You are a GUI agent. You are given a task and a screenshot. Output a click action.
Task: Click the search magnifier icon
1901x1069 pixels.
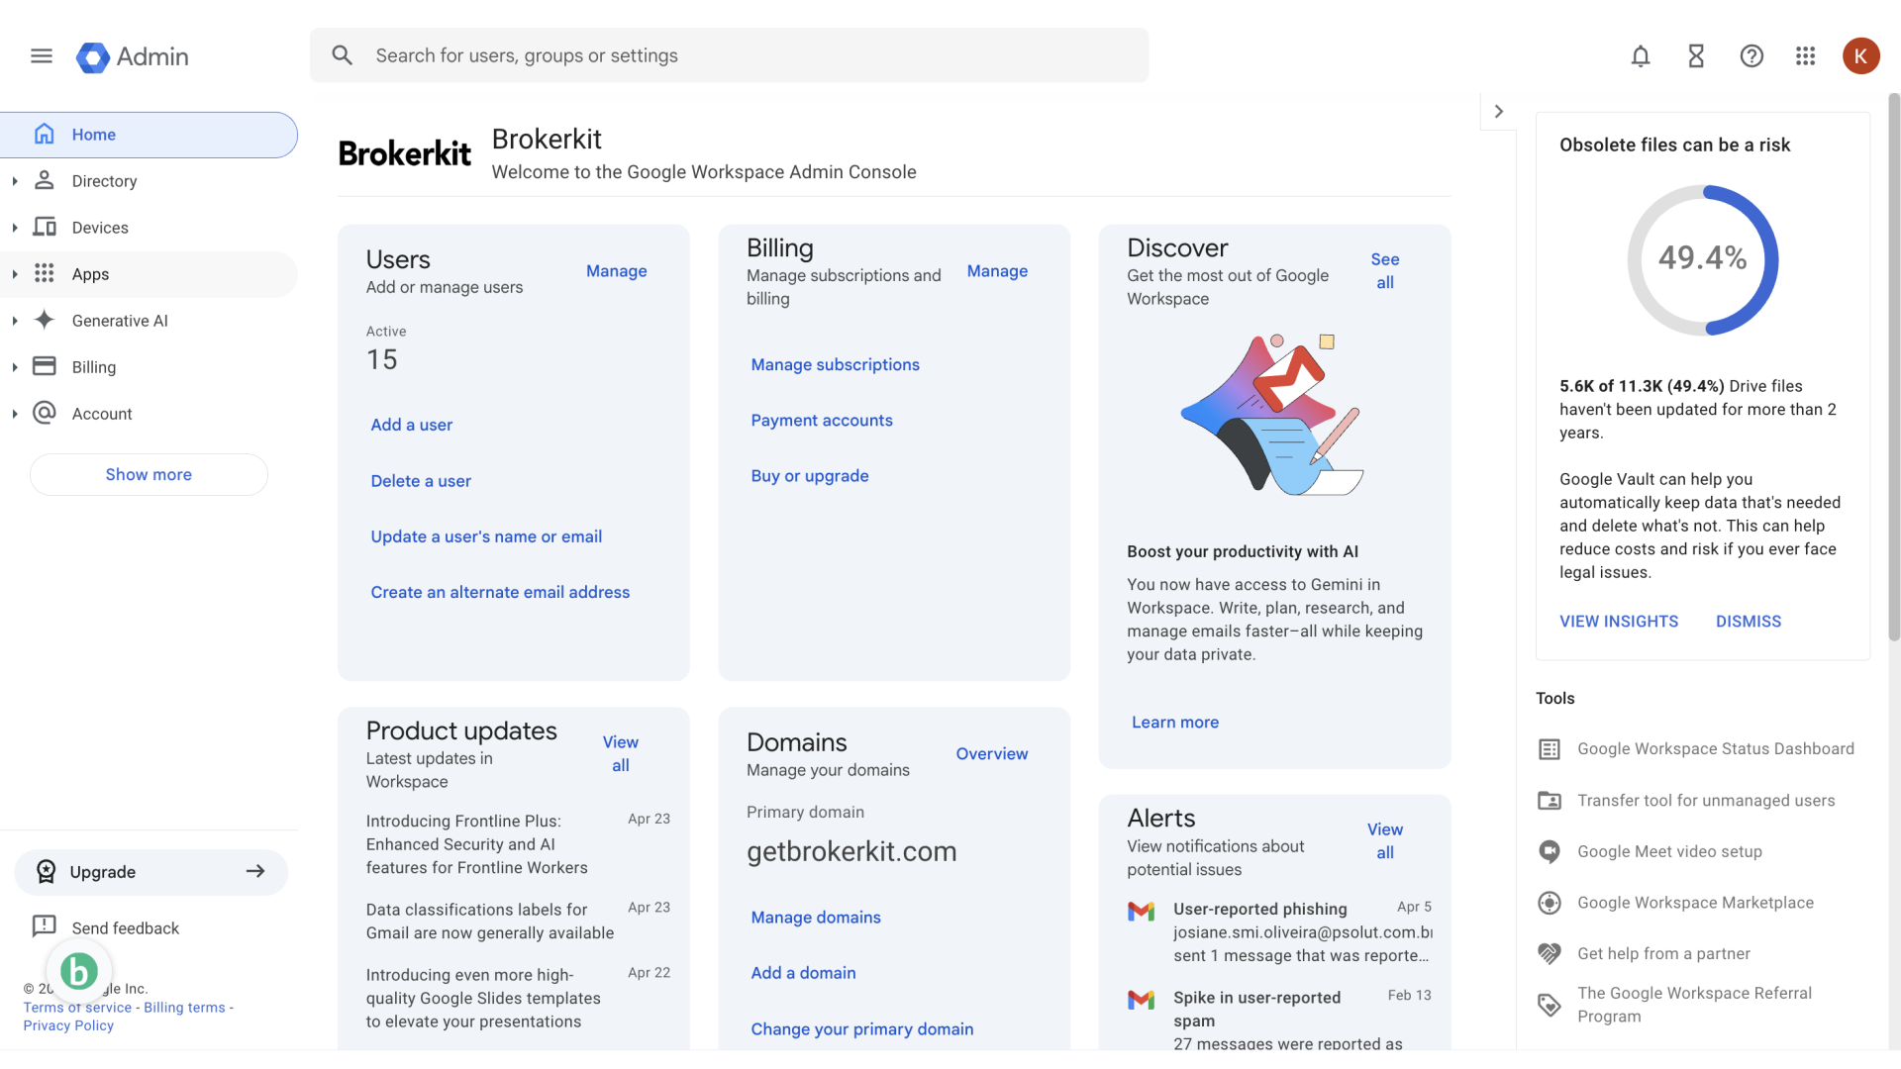click(343, 55)
